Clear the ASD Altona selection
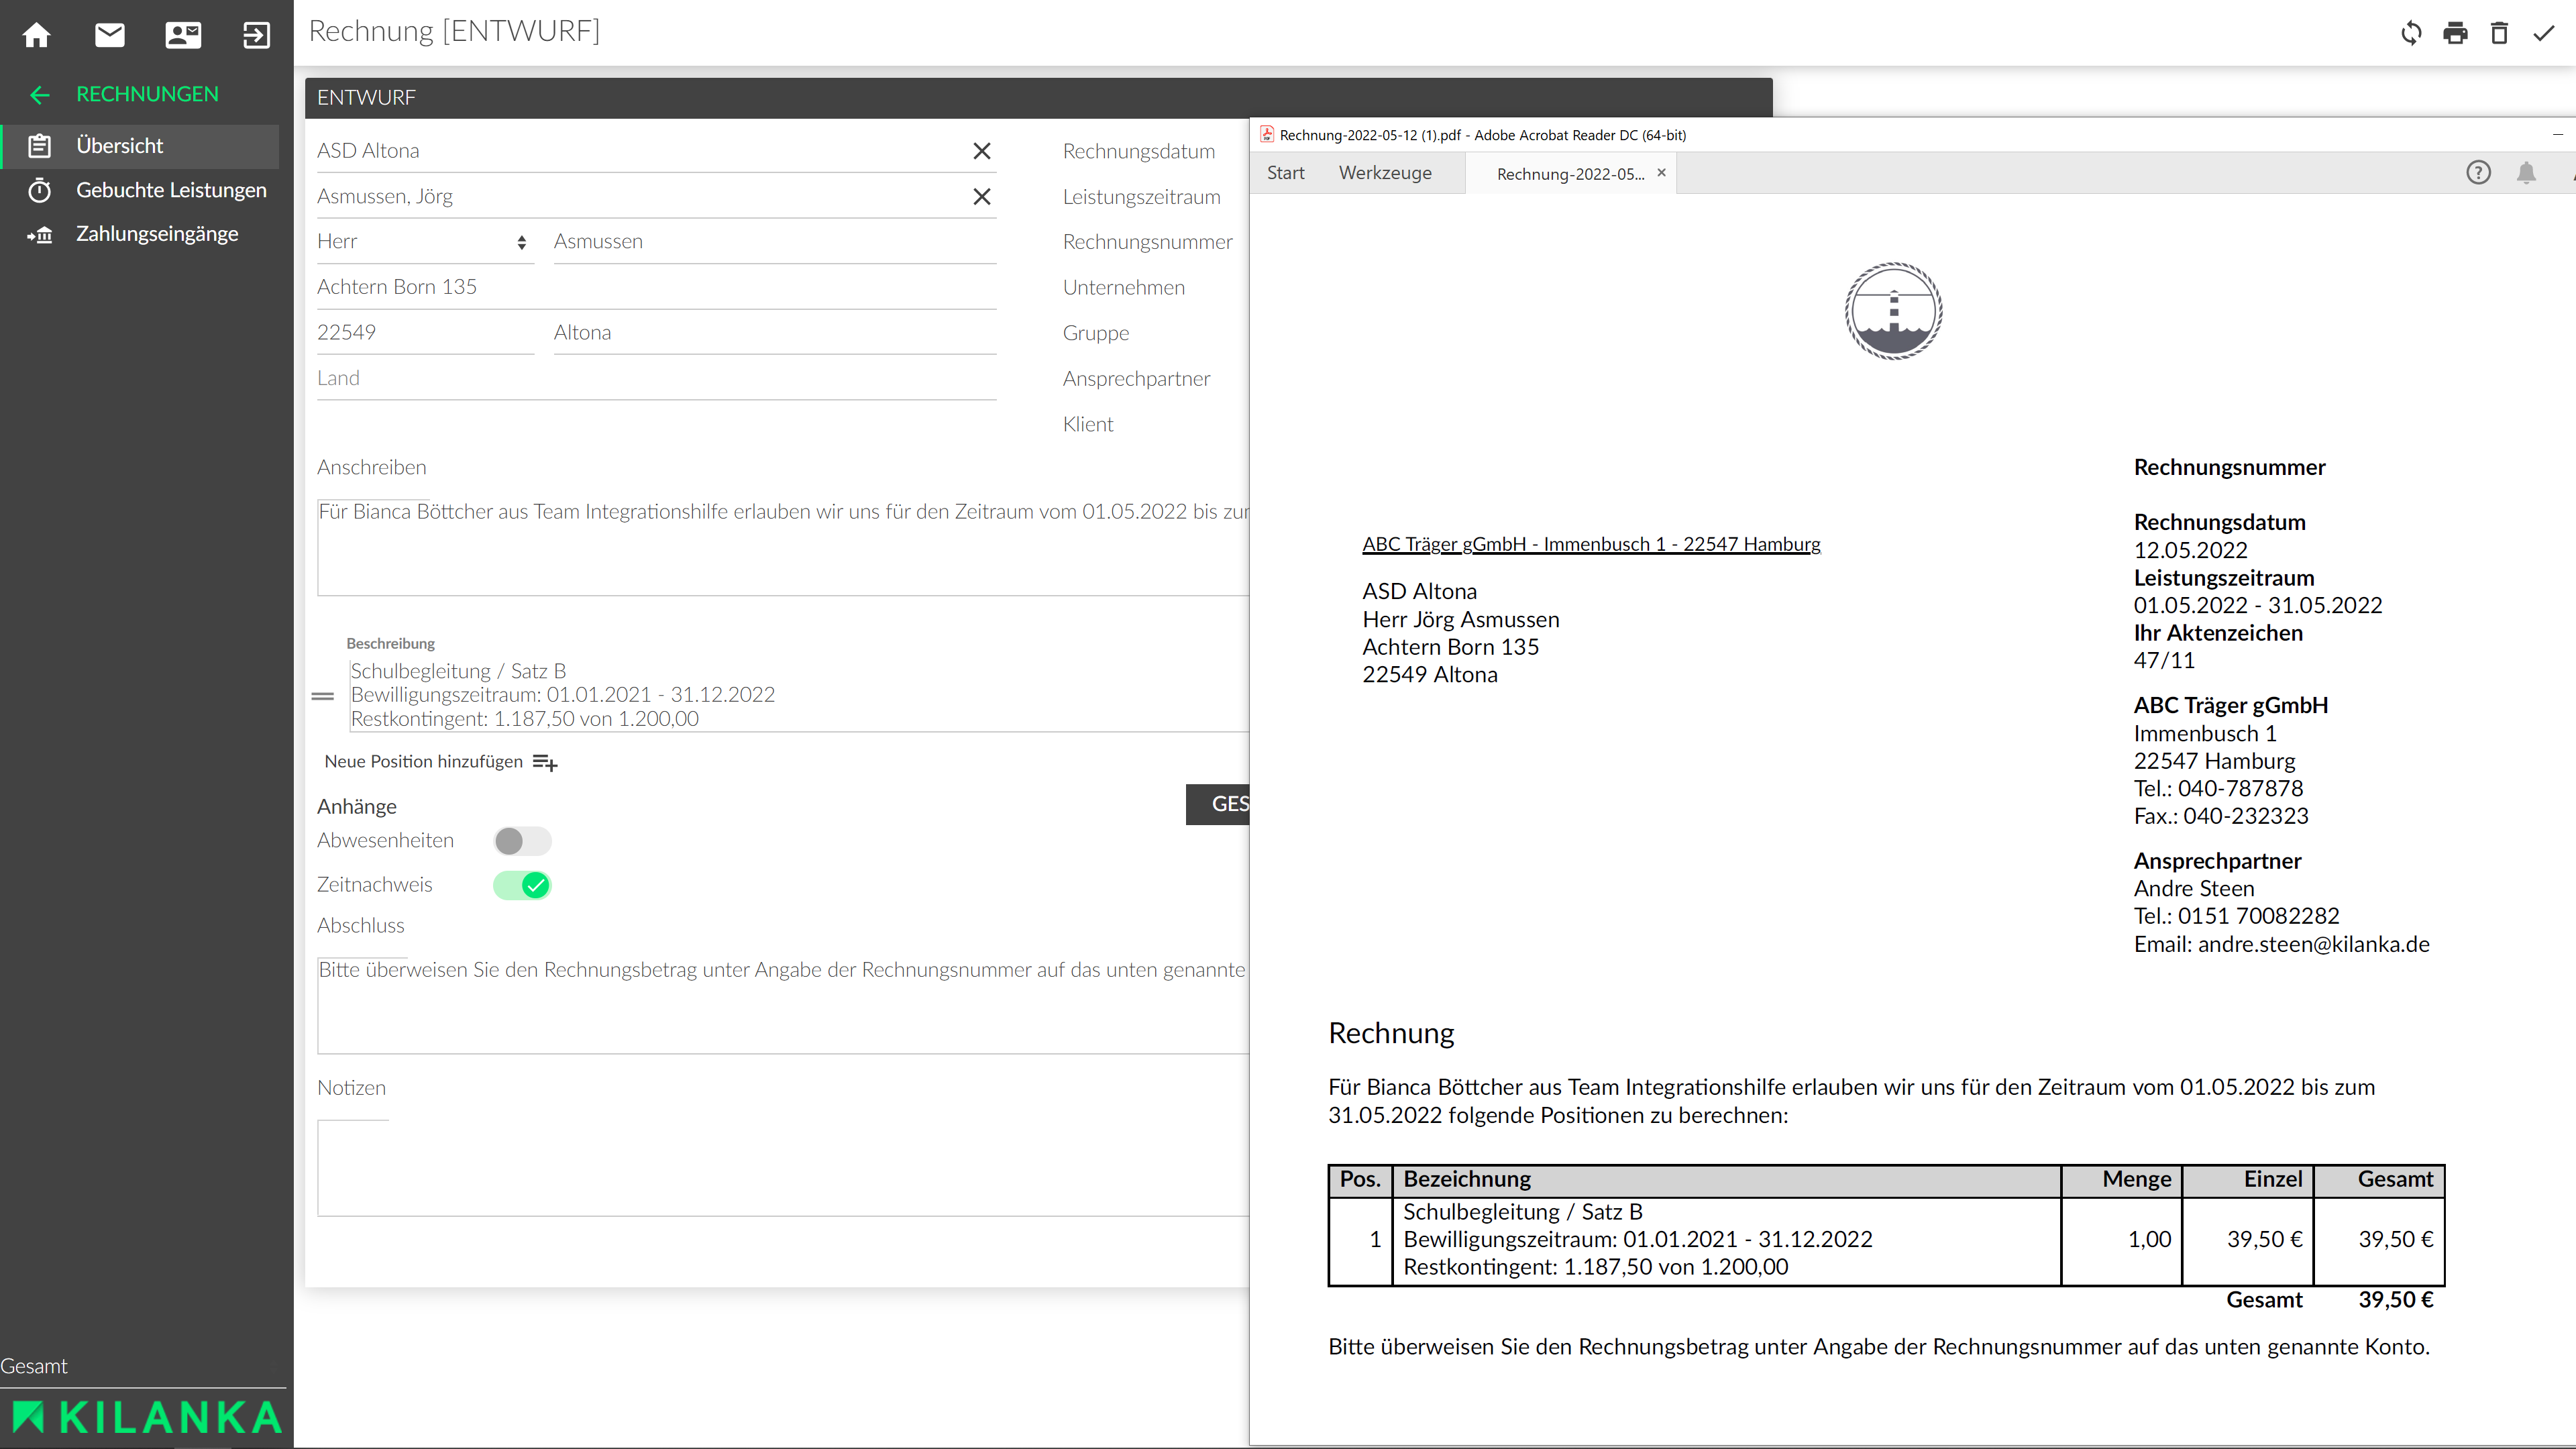This screenshot has height=1449, width=2576. 982,151
